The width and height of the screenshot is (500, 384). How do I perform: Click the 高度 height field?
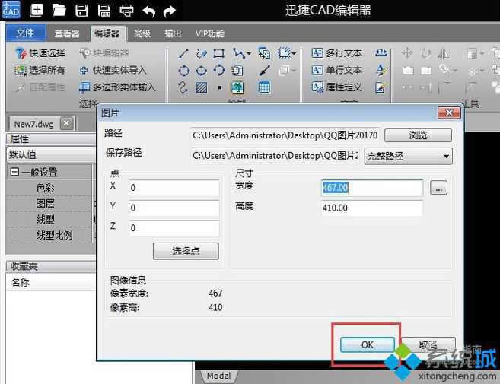point(372,208)
